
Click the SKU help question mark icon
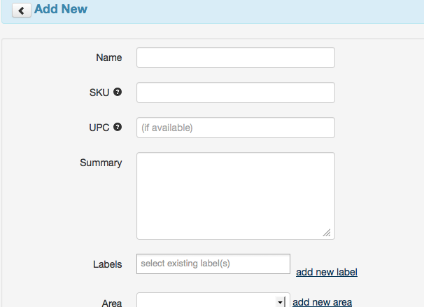(x=118, y=92)
